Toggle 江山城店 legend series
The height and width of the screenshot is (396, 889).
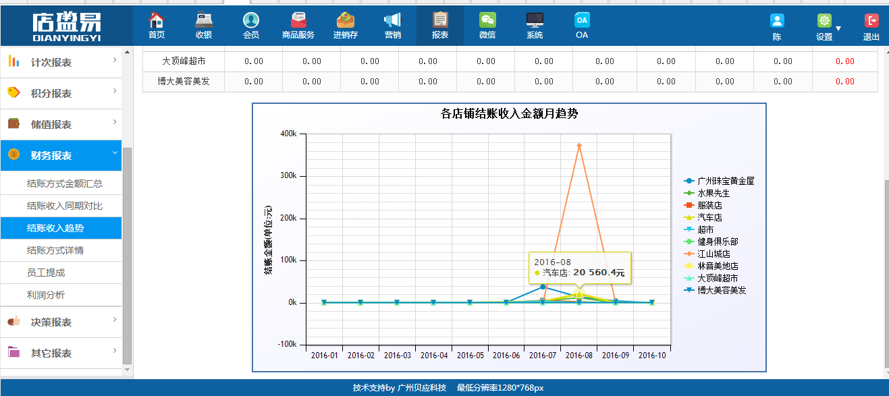tap(706, 254)
